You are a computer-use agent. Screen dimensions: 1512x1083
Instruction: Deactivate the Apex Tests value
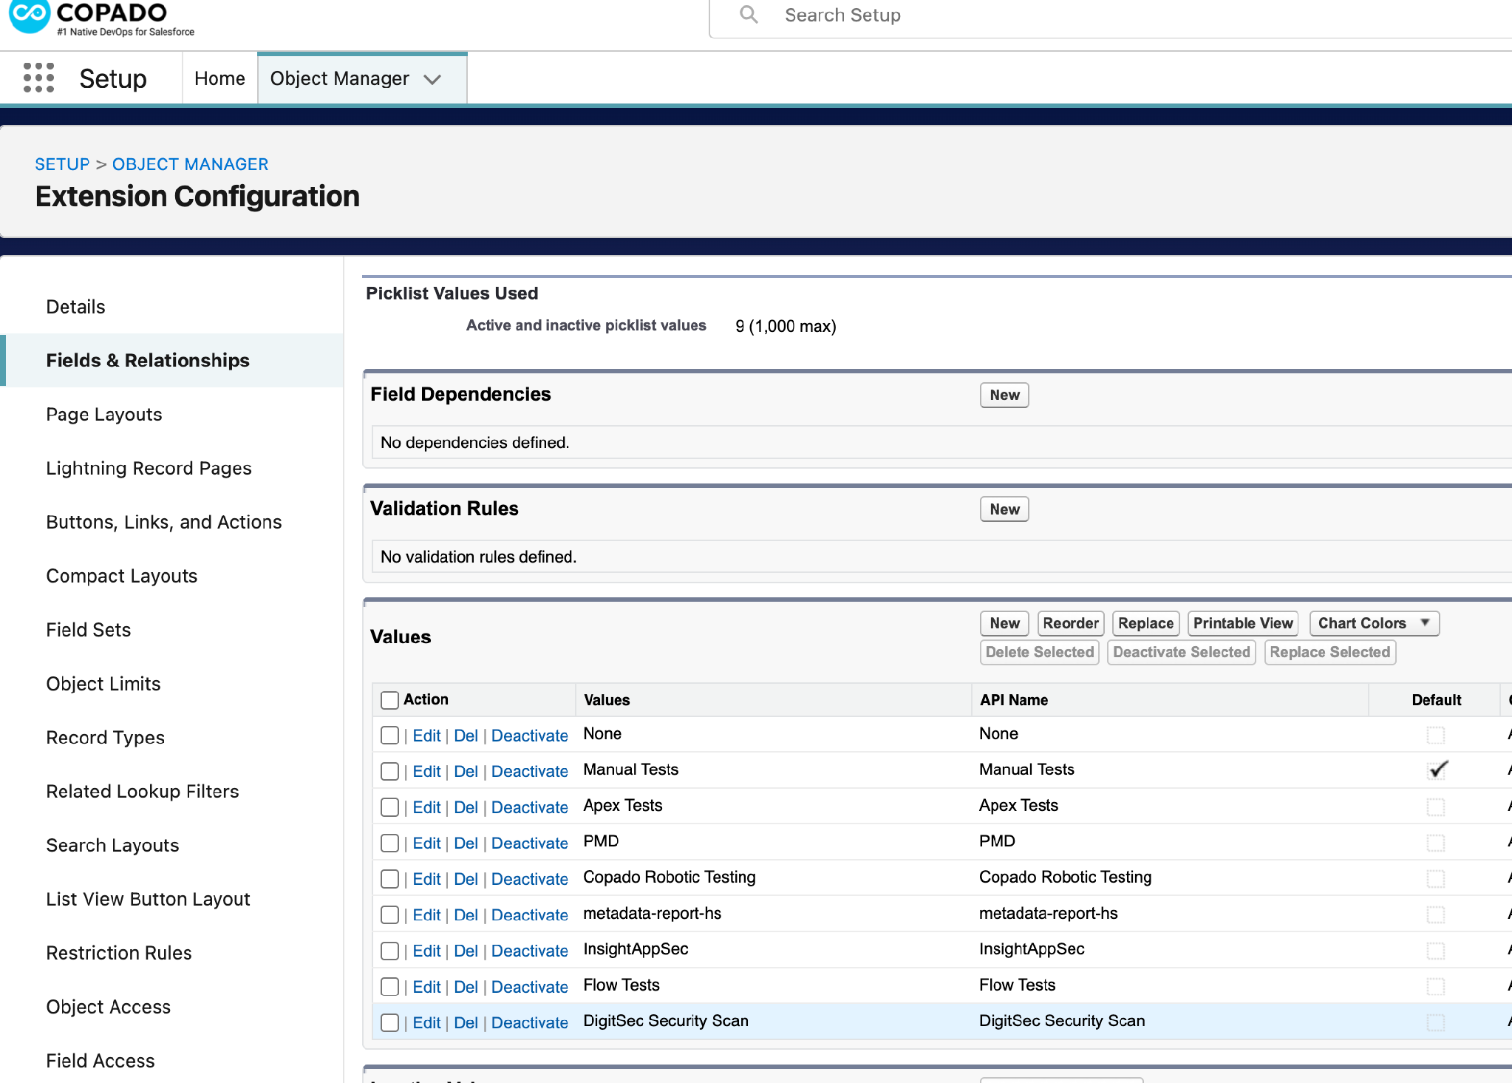(x=529, y=807)
